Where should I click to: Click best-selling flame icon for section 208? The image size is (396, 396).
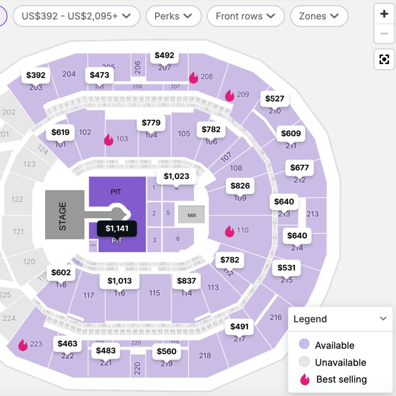pos(193,77)
